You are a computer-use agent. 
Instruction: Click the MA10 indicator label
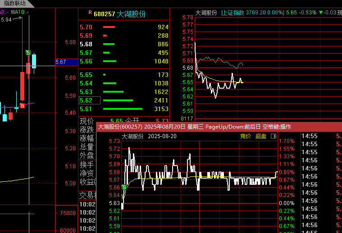pos(20,12)
